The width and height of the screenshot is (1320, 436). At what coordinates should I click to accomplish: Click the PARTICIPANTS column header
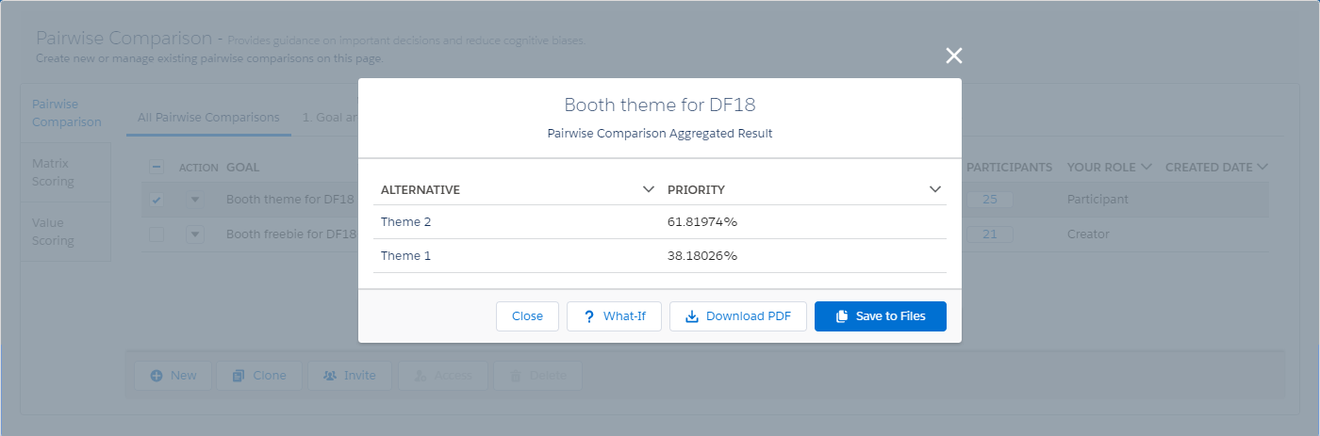(x=1009, y=168)
